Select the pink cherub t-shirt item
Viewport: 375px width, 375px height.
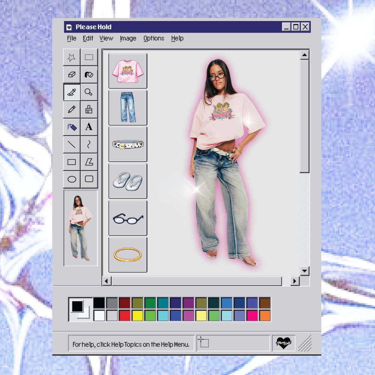[x=128, y=71]
